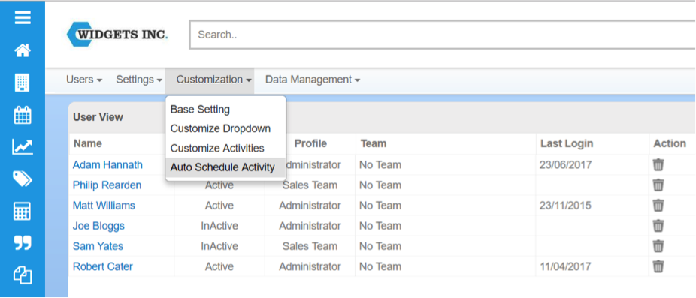Click last login date 23/06/2017
Screen dimensions: 696x298
coord(565,165)
